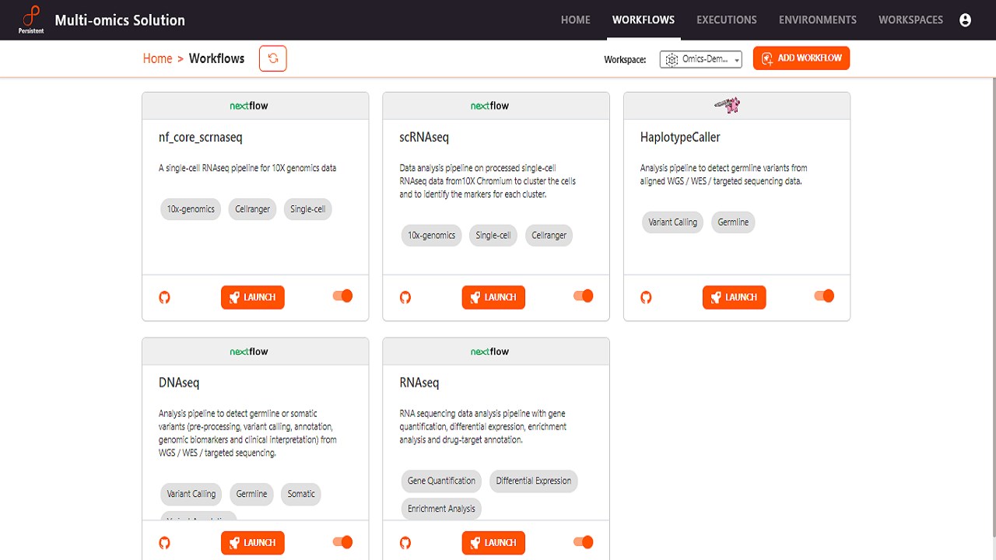Select the WORKFLOWS tab
This screenshot has height=560, width=996.
click(x=644, y=20)
